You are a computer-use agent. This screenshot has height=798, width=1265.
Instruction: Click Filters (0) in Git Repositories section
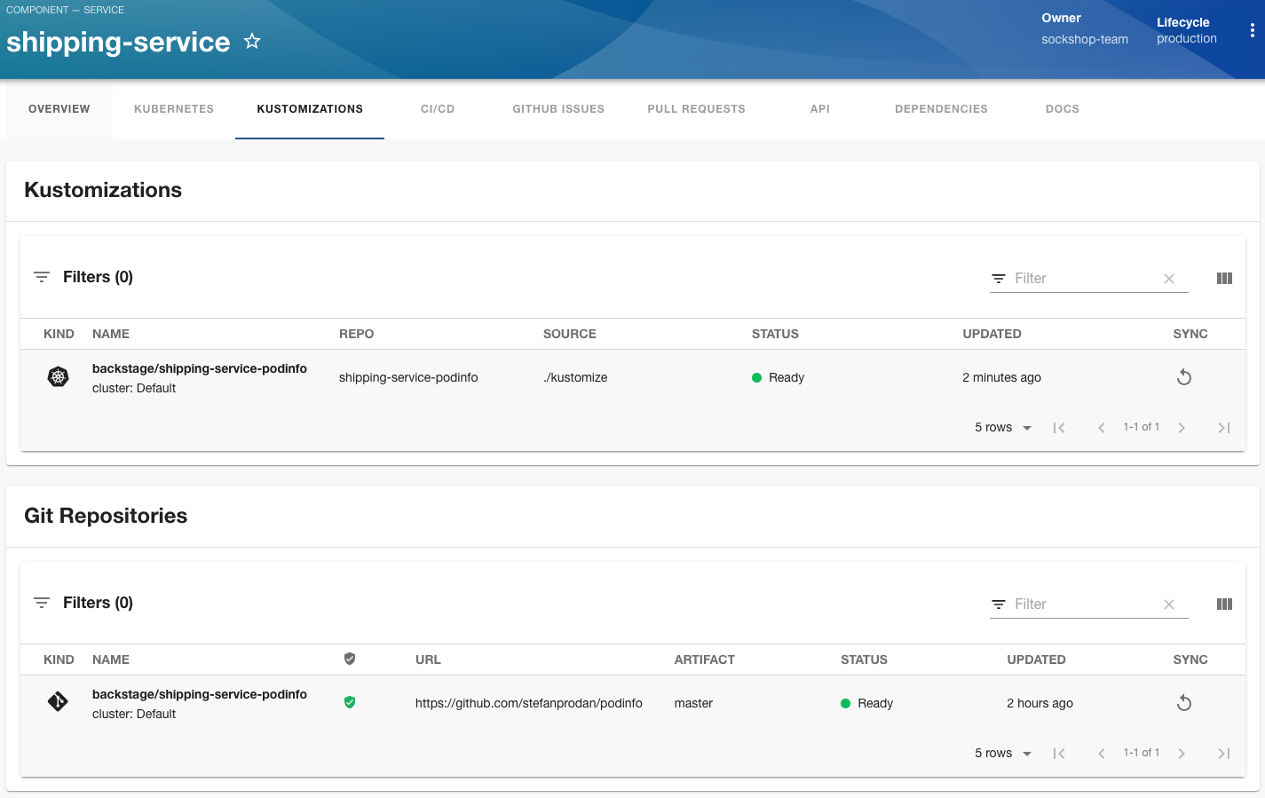coord(98,603)
